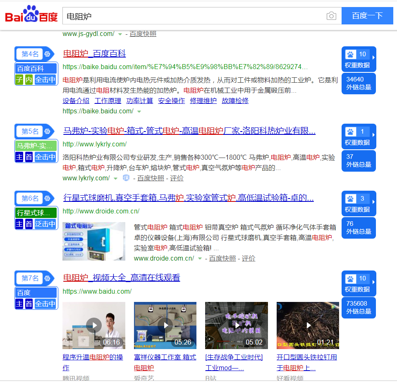This screenshot has height=383, width=397.
Task: Open the 箱式电阻炉 product thumbnail
Action: (94, 241)
